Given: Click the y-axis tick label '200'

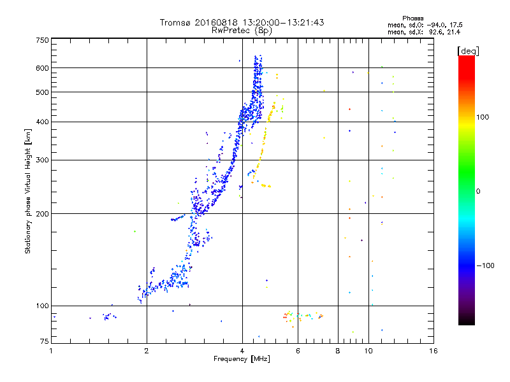Looking at the screenshot, I should click(42, 214).
